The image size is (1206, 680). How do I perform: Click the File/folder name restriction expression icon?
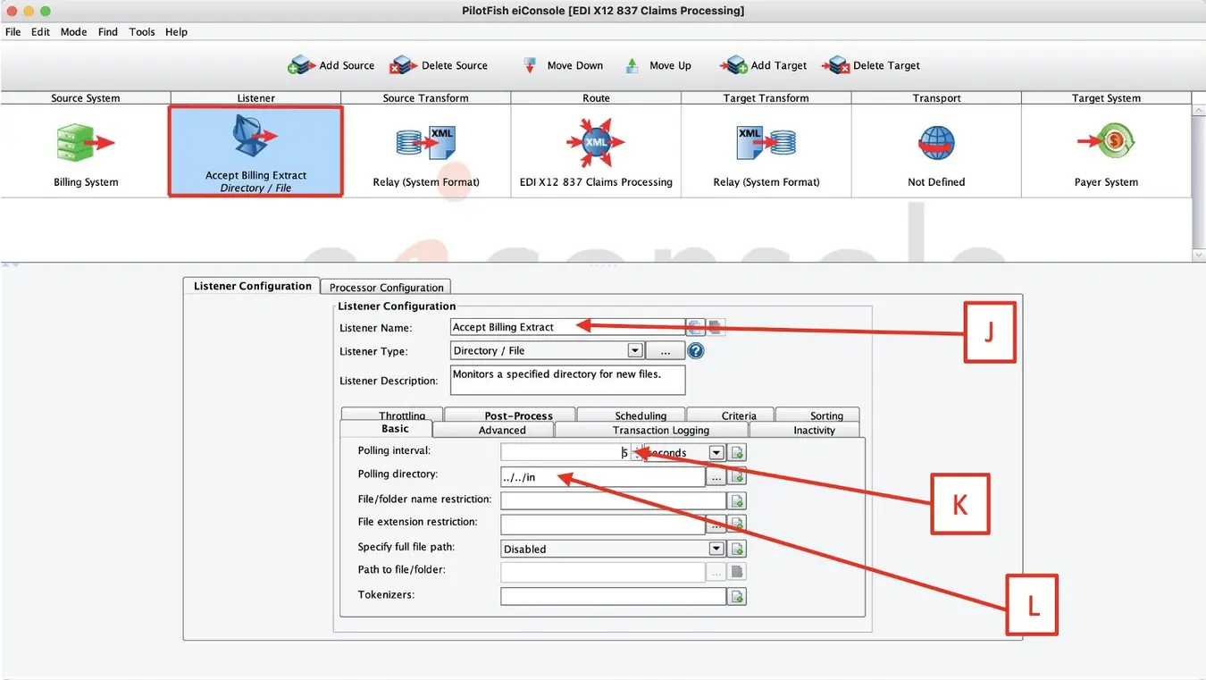(x=737, y=501)
